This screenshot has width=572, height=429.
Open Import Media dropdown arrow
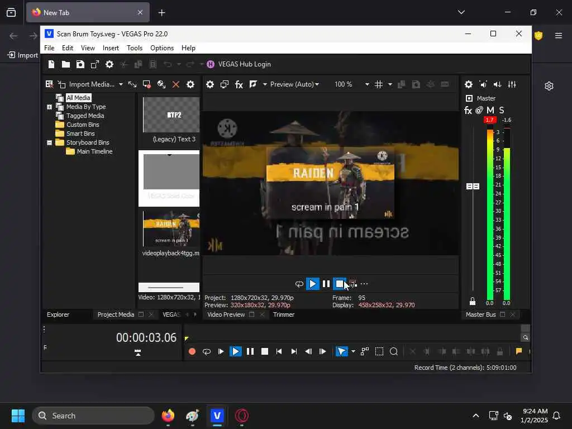point(121,84)
